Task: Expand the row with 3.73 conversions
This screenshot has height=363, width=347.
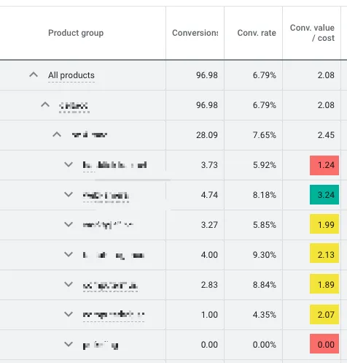Action: 69,164
